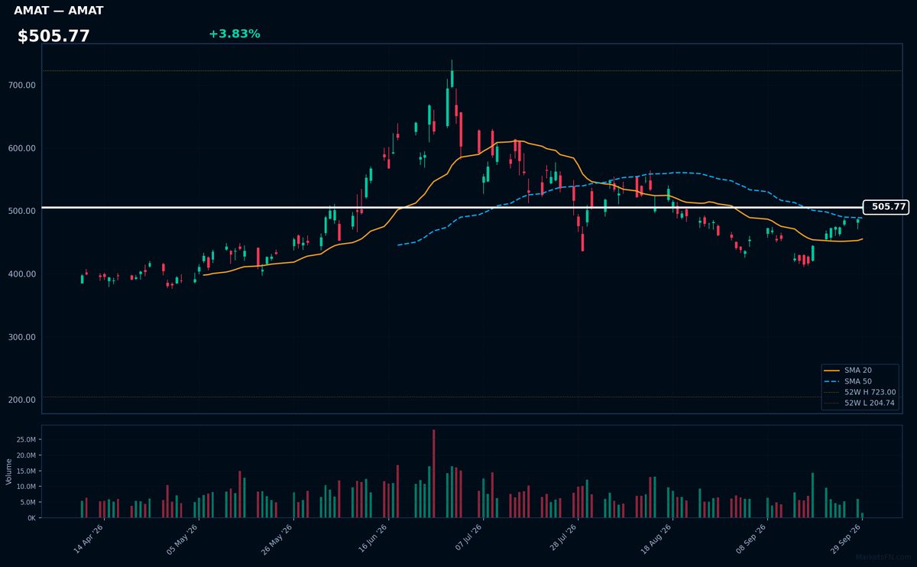Image resolution: width=917 pixels, height=567 pixels.
Task: Click the tallest red volume bar
Action: coord(434,474)
